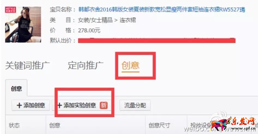Viewport: 258px width, 134px height.
Task: Click the 女装/女士精品 category text
Action: (95, 20)
